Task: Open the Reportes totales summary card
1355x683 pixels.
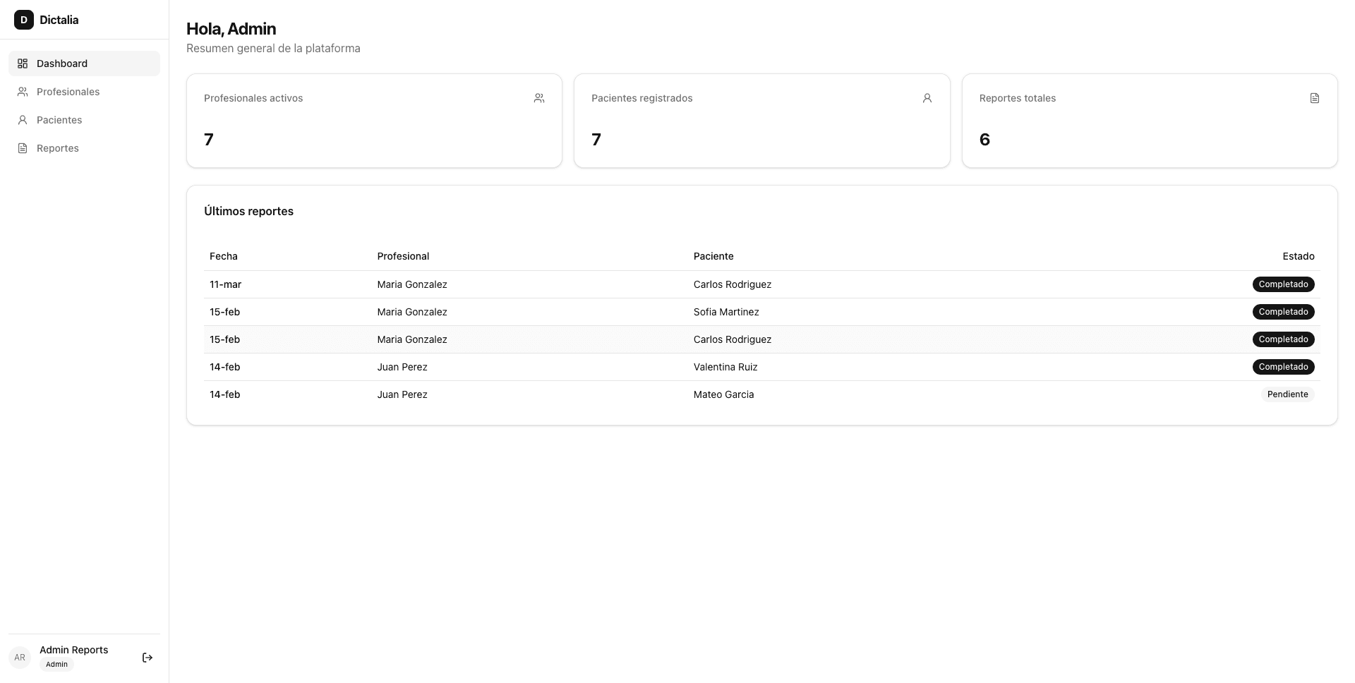Action: point(1149,121)
